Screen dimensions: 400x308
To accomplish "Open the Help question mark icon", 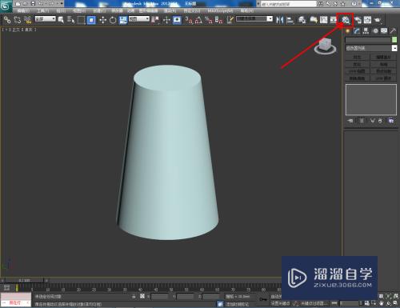I will 354,4.
